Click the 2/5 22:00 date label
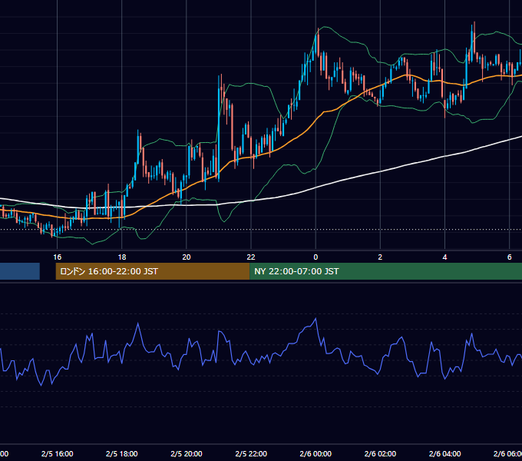The image size is (522, 461). coord(251,453)
